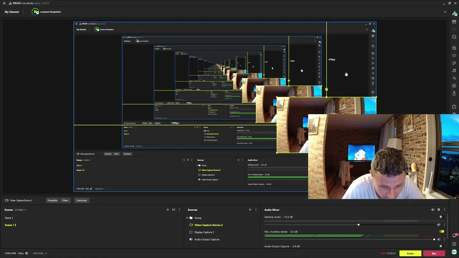Click the Audio Mixer panel title
This screenshot has width=459, height=258.
pos(272,210)
